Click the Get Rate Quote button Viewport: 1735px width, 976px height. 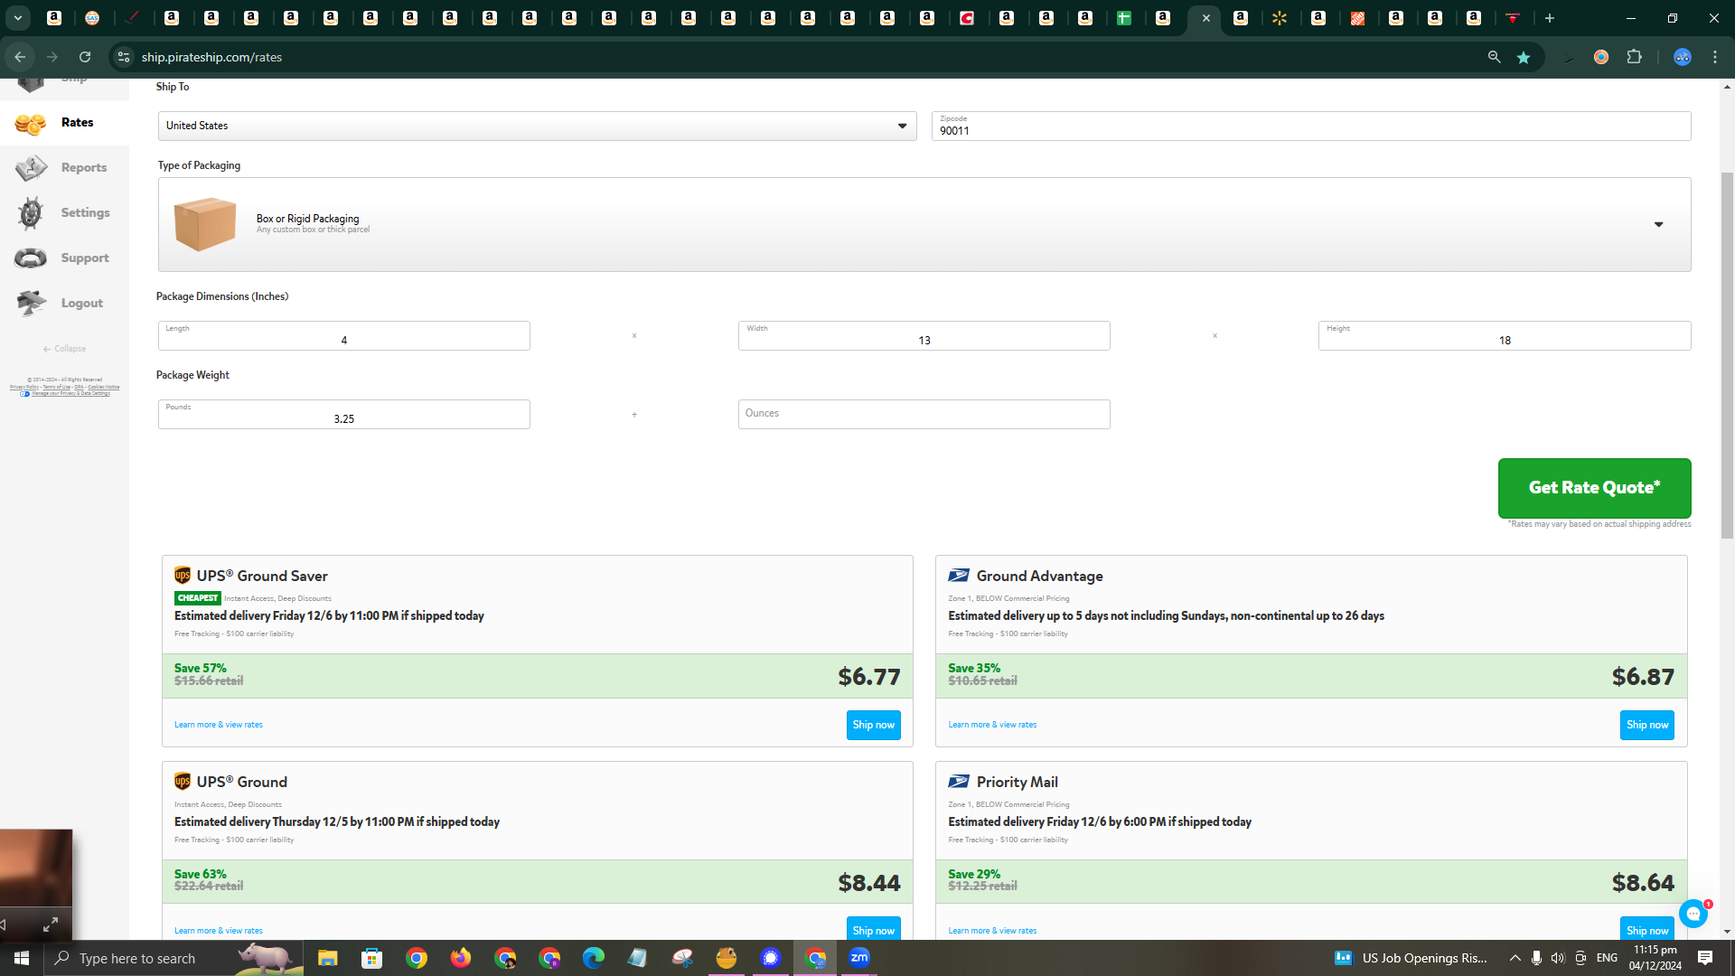(1594, 488)
